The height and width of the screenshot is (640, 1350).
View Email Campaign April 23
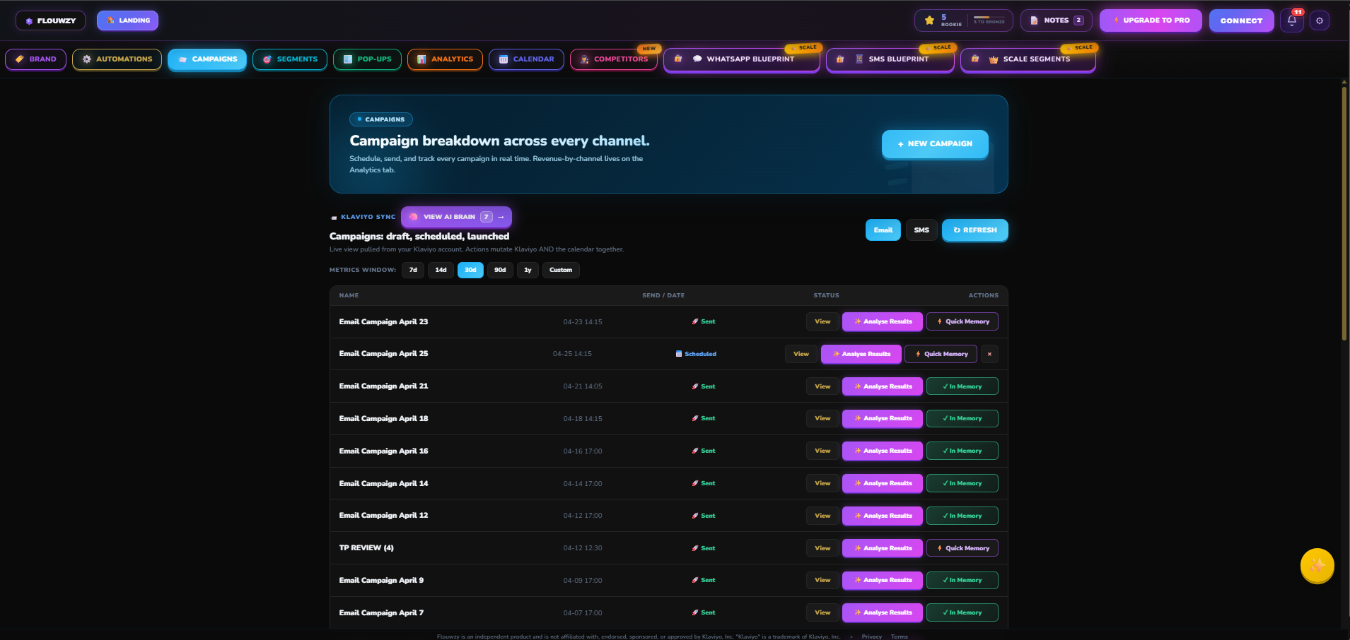tap(822, 321)
